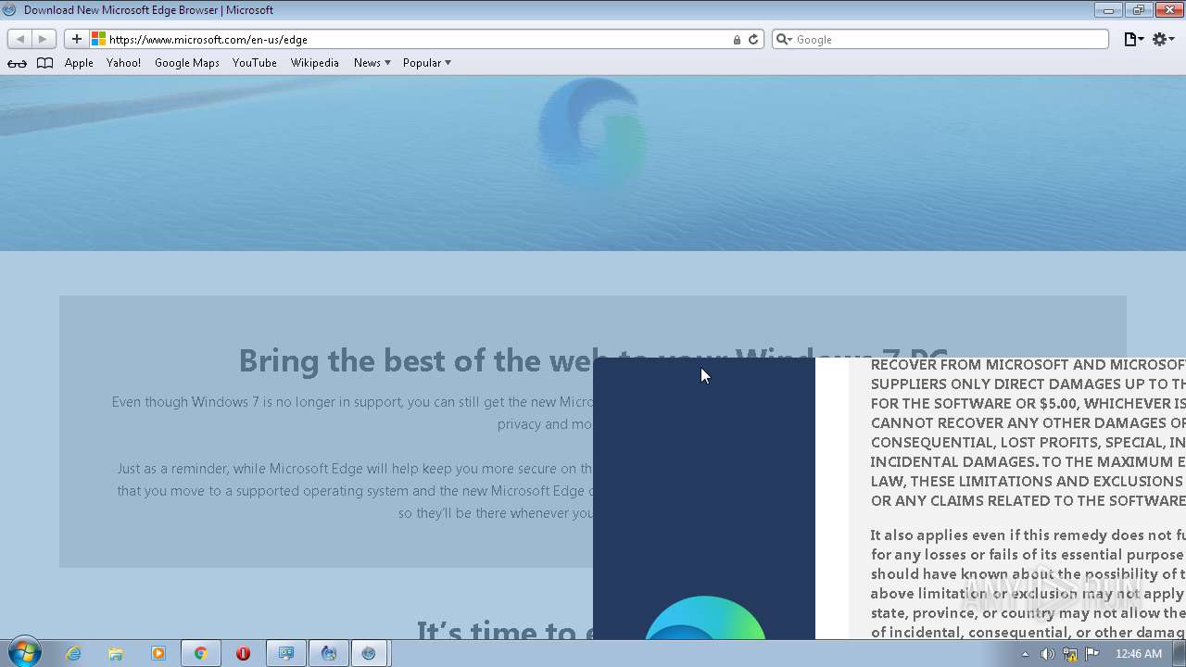Switch to Safari window on taskbar
1186x667 pixels.
(369, 653)
